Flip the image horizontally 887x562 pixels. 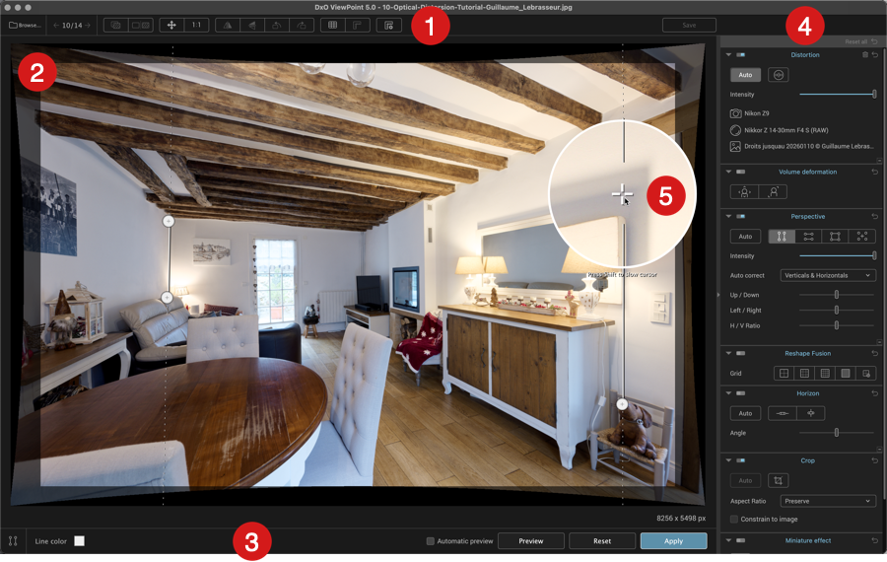click(228, 25)
